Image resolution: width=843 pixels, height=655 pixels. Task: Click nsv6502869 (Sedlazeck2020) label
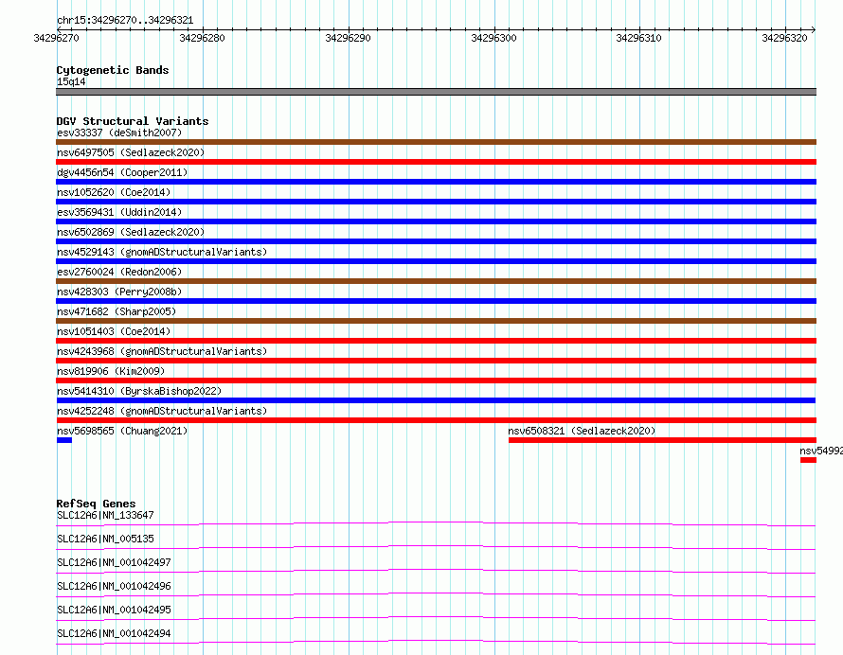tap(131, 232)
